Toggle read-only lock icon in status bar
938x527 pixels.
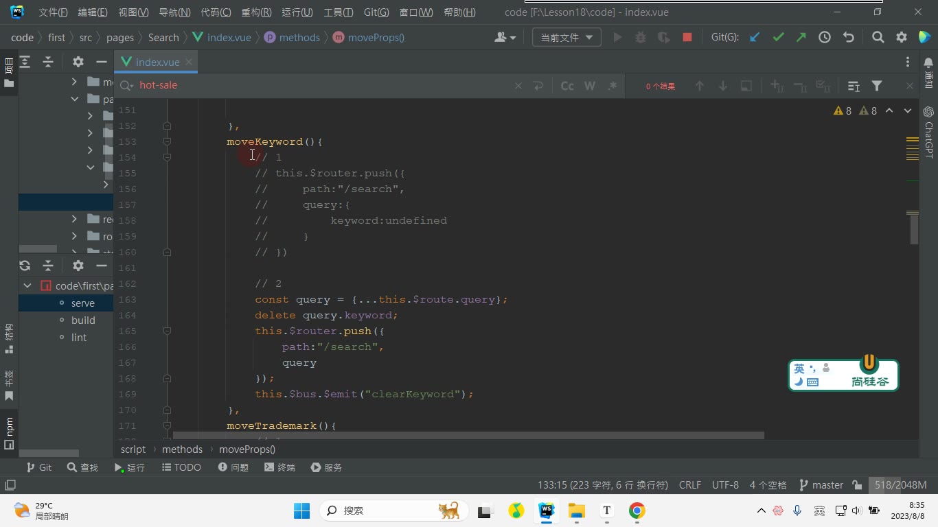pyautogui.click(x=857, y=485)
